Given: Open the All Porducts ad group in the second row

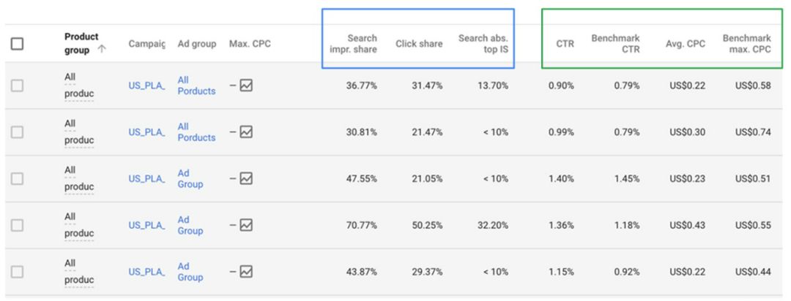Looking at the screenshot, I should click(x=196, y=132).
